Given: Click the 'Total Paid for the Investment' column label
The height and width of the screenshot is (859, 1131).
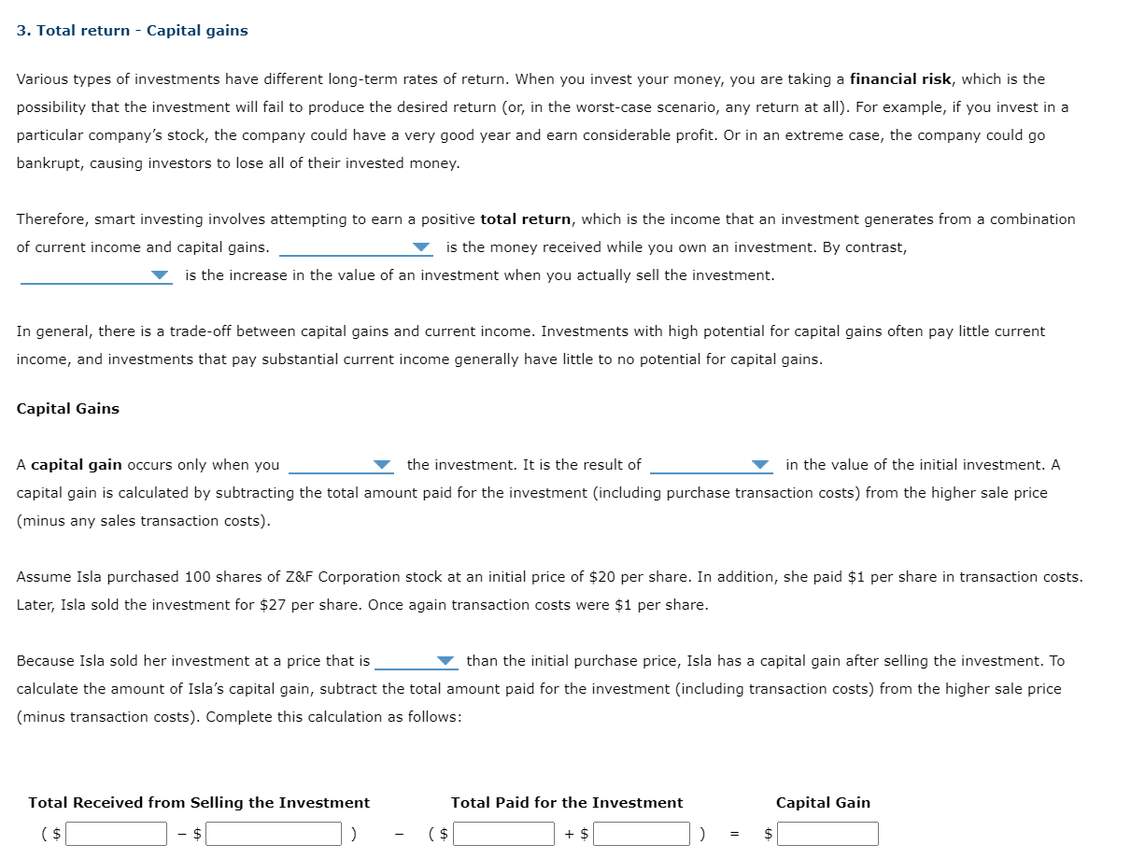Looking at the screenshot, I should click(567, 802).
